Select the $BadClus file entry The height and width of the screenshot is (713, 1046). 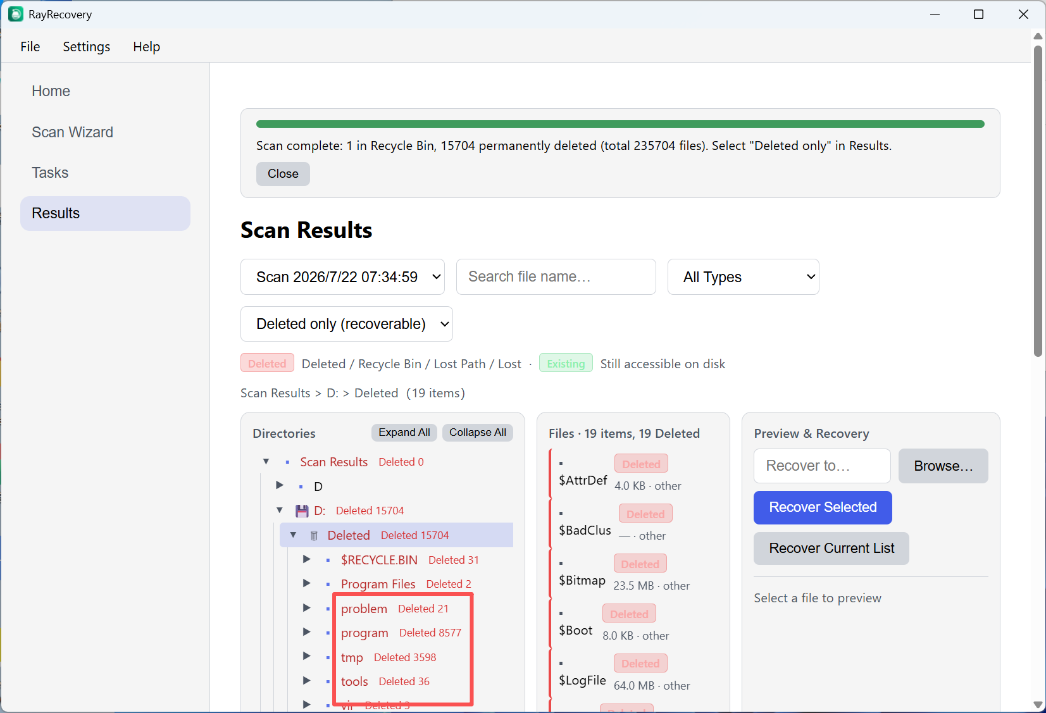[633, 523]
